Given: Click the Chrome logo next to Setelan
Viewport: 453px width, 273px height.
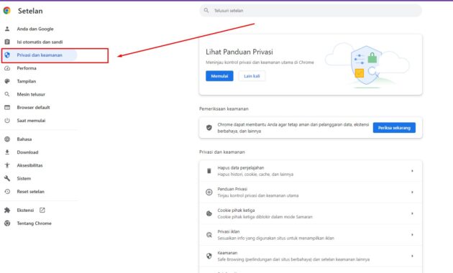Looking at the screenshot, I should click(x=7, y=11).
